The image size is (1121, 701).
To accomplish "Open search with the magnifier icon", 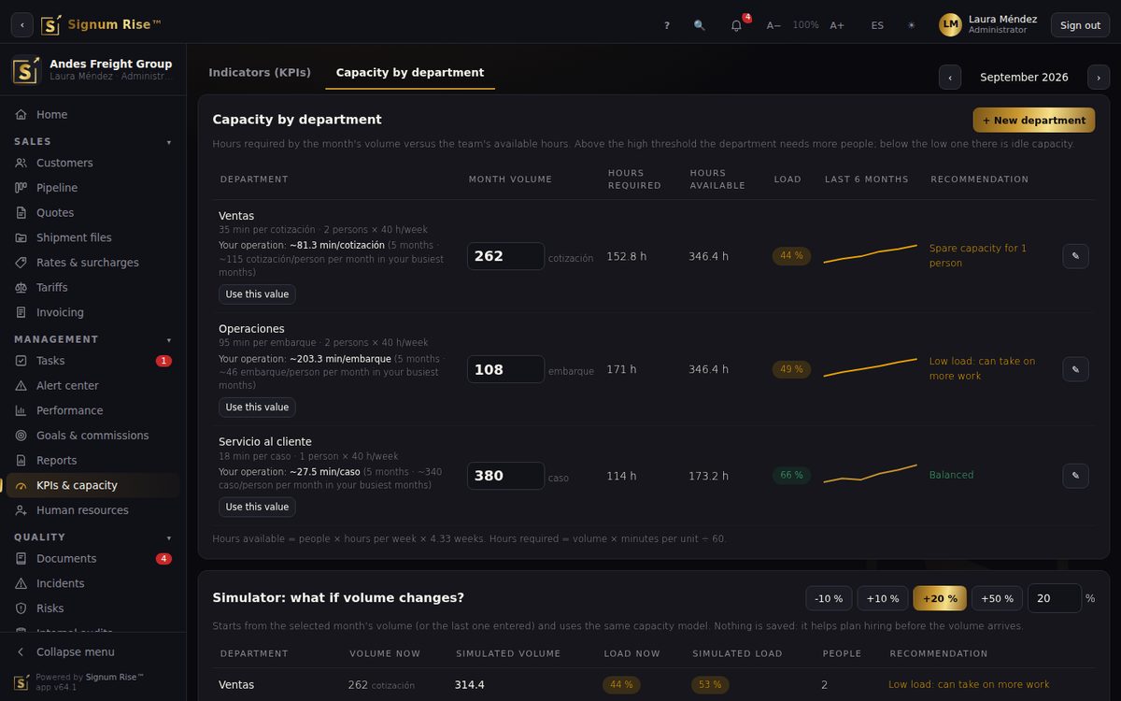I will (700, 25).
